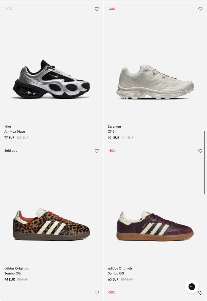Open the chat support bubble
The width and height of the screenshot is (207, 301).
coord(192,287)
